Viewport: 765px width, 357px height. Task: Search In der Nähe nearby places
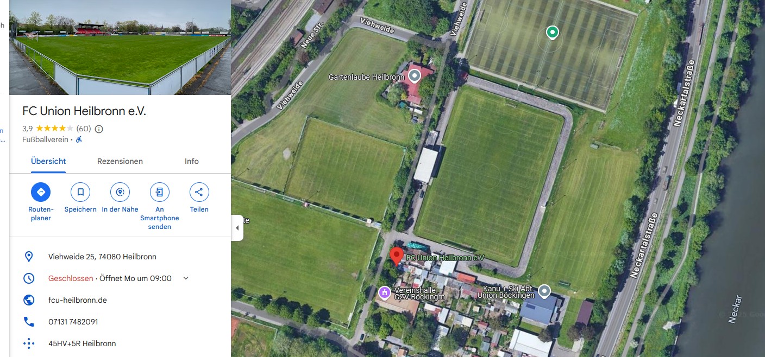pos(120,192)
